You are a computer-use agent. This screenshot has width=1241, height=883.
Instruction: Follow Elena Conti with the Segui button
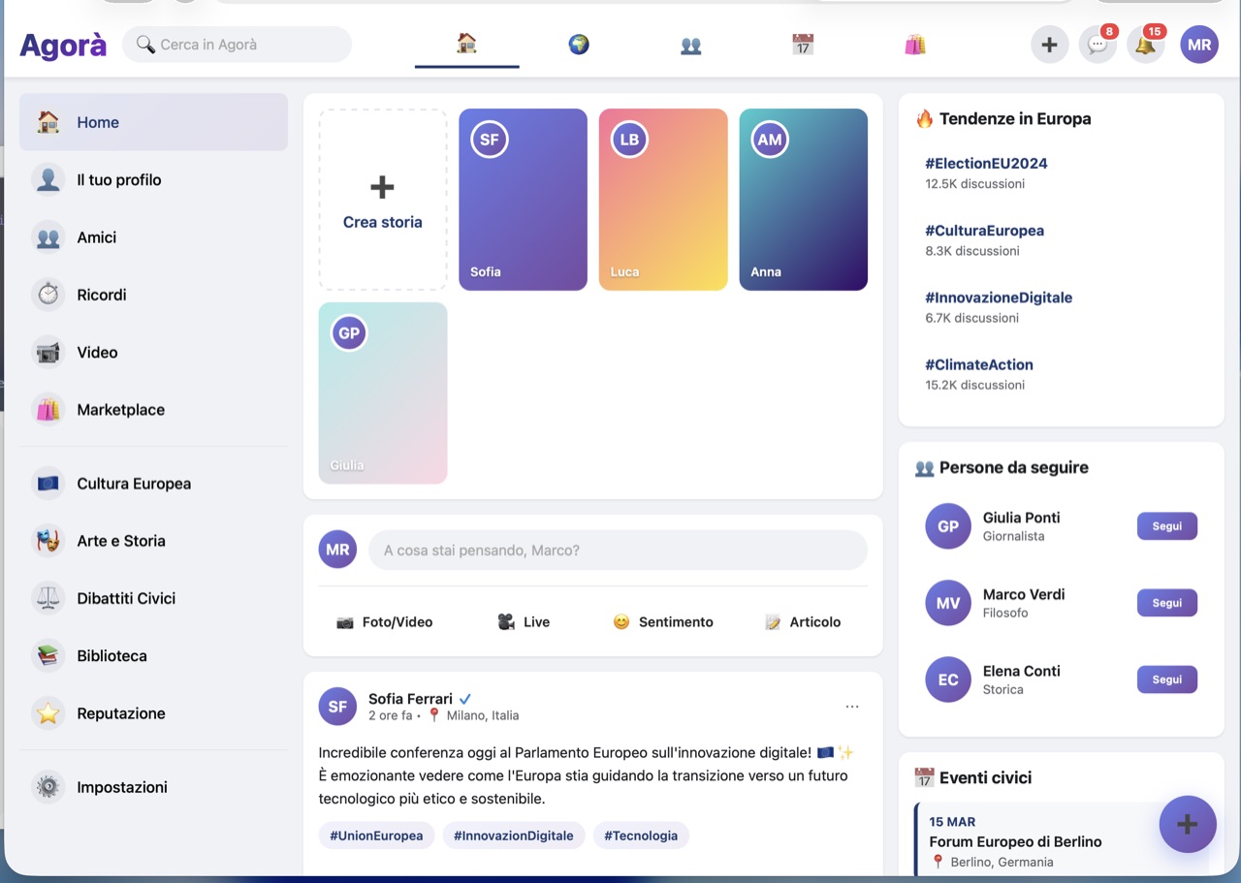click(1167, 679)
